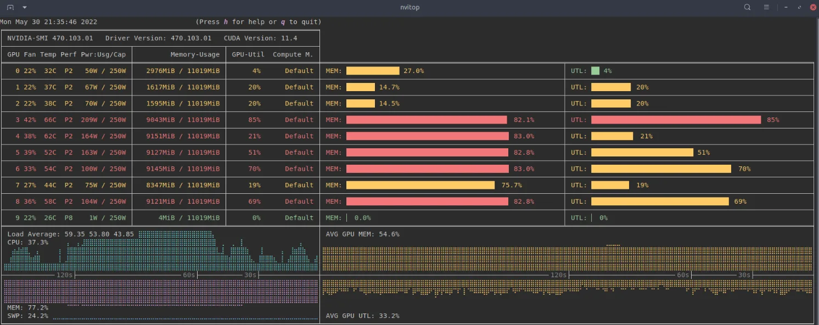The image size is (819, 325).
Task: Close the nvitop terminal window
Action: point(813,7)
